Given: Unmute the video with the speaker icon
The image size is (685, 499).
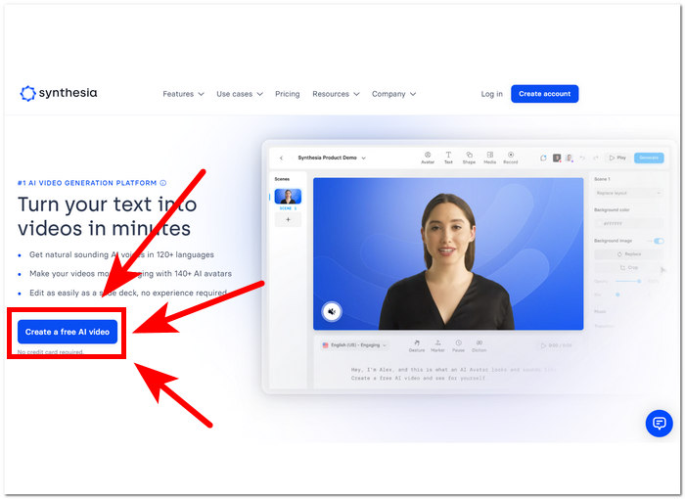Looking at the screenshot, I should (x=332, y=311).
